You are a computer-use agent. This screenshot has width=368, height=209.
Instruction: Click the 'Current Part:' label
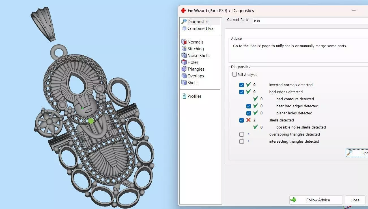(238, 20)
